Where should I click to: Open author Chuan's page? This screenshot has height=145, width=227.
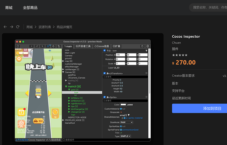(x=176, y=43)
